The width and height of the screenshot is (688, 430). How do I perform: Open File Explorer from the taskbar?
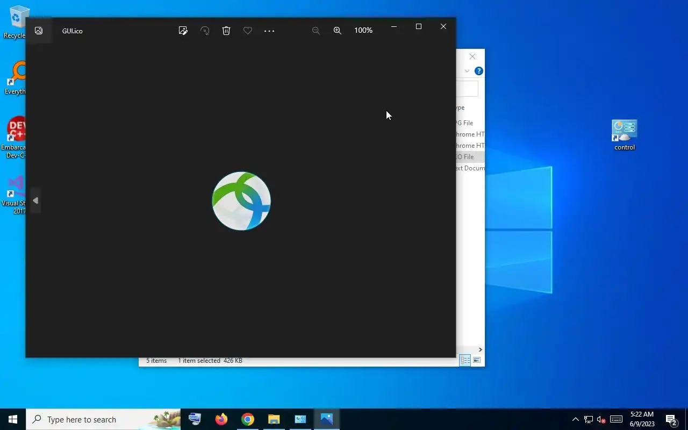274,419
